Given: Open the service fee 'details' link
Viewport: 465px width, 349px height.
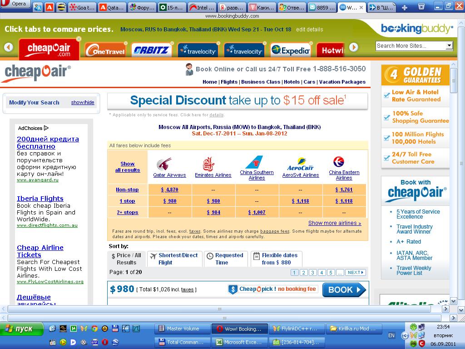Looking at the screenshot, I should [x=217, y=115].
